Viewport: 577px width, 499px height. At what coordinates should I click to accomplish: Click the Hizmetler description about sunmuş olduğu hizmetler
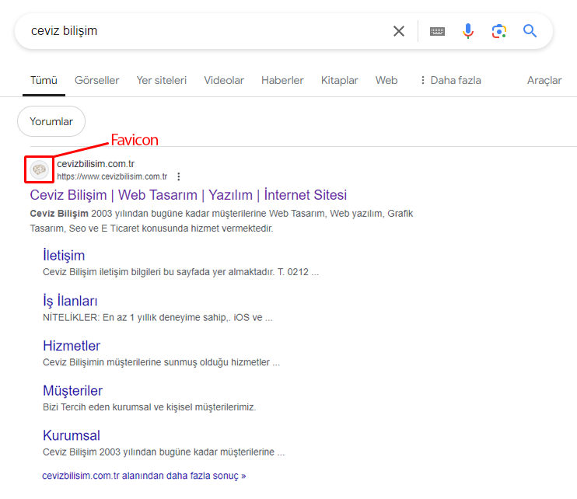[161, 362]
